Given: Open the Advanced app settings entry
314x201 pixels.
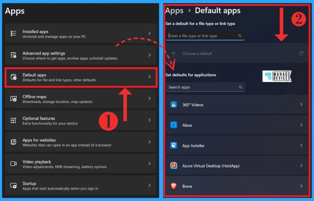Looking at the screenshot, I should click(x=81, y=55).
